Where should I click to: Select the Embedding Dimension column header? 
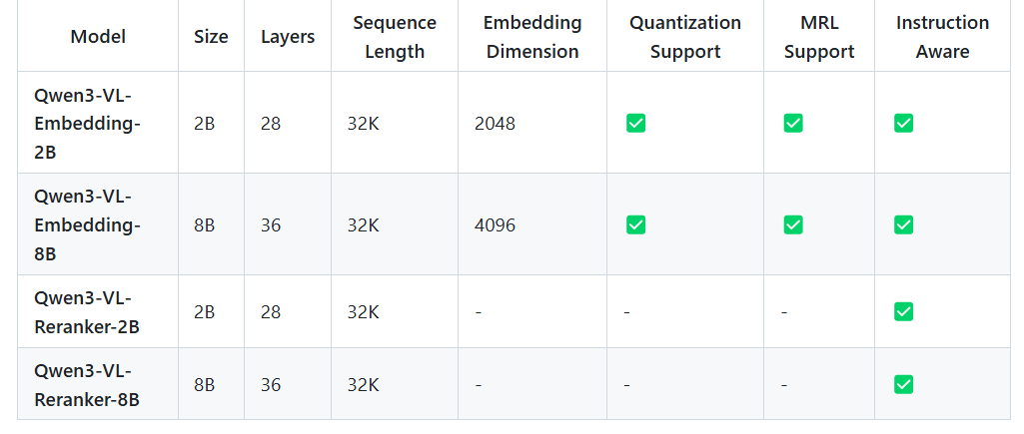point(531,37)
